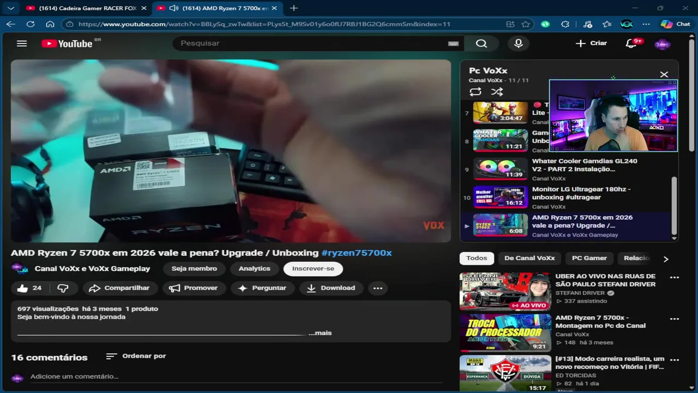The height and width of the screenshot is (393, 698).
Task: Open the VOX profile icon in browser toolbar
Action: tap(627, 24)
